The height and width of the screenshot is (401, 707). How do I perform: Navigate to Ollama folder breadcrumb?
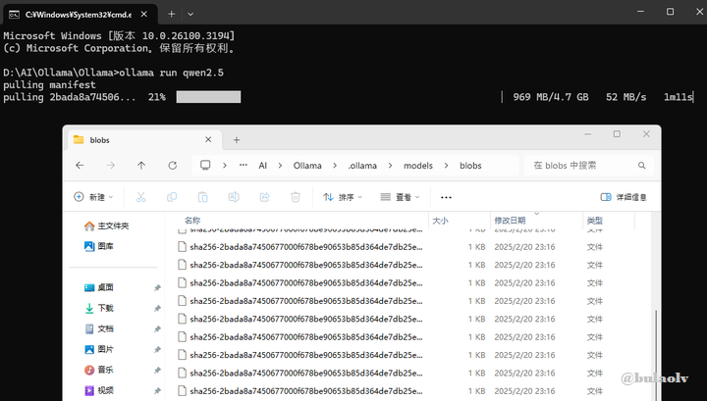pyautogui.click(x=307, y=166)
